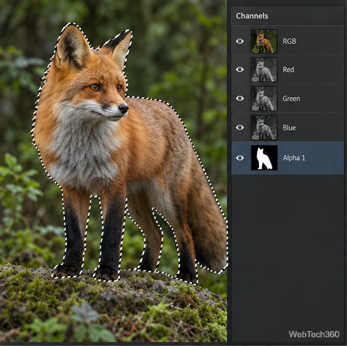The image size is (347, 346).
Task: Click the Channels panel tab title
Action: [x=252, y=16]
